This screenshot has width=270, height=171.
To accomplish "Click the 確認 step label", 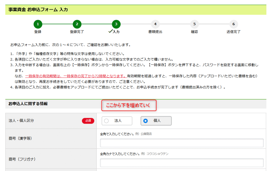I will pos(194,32).
